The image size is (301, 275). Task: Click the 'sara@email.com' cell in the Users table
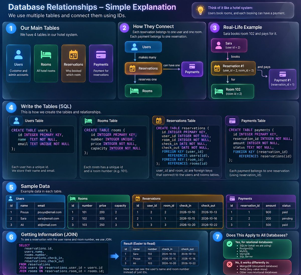coord(48,219)
